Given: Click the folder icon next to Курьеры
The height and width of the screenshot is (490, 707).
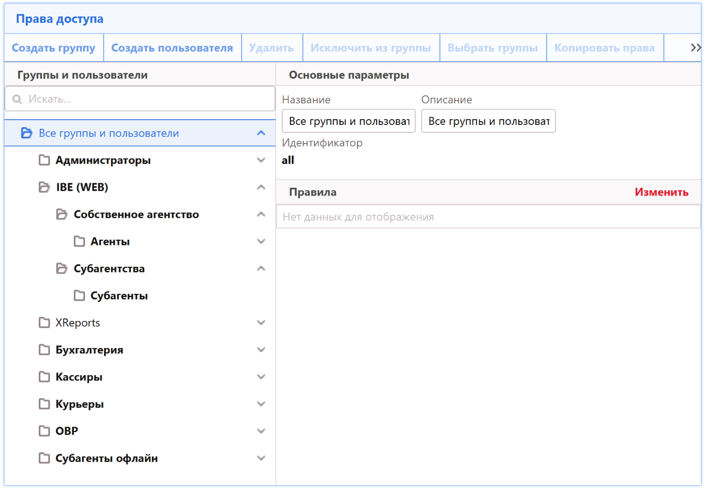Looking at the screenshot, I should [45, 404].
